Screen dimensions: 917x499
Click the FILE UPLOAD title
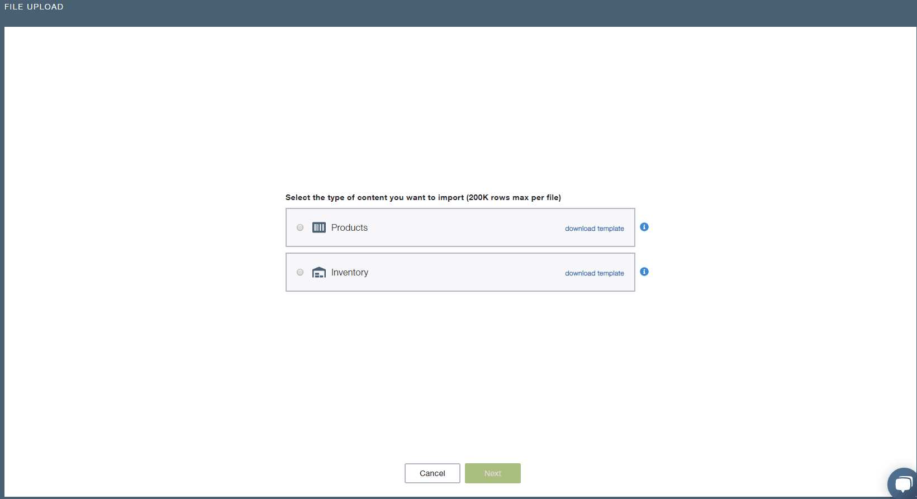34,7
